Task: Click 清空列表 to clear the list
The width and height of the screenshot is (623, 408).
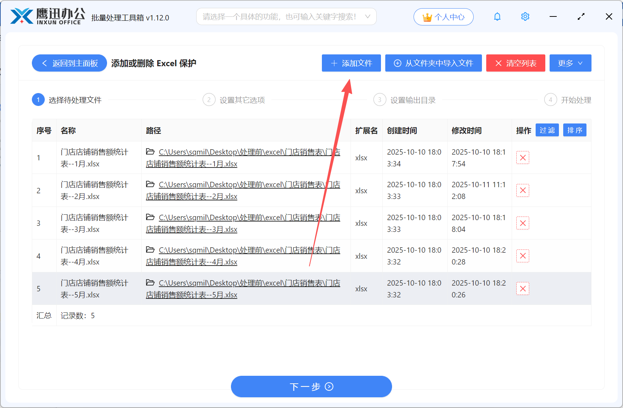Action: (x=516, y=63)
